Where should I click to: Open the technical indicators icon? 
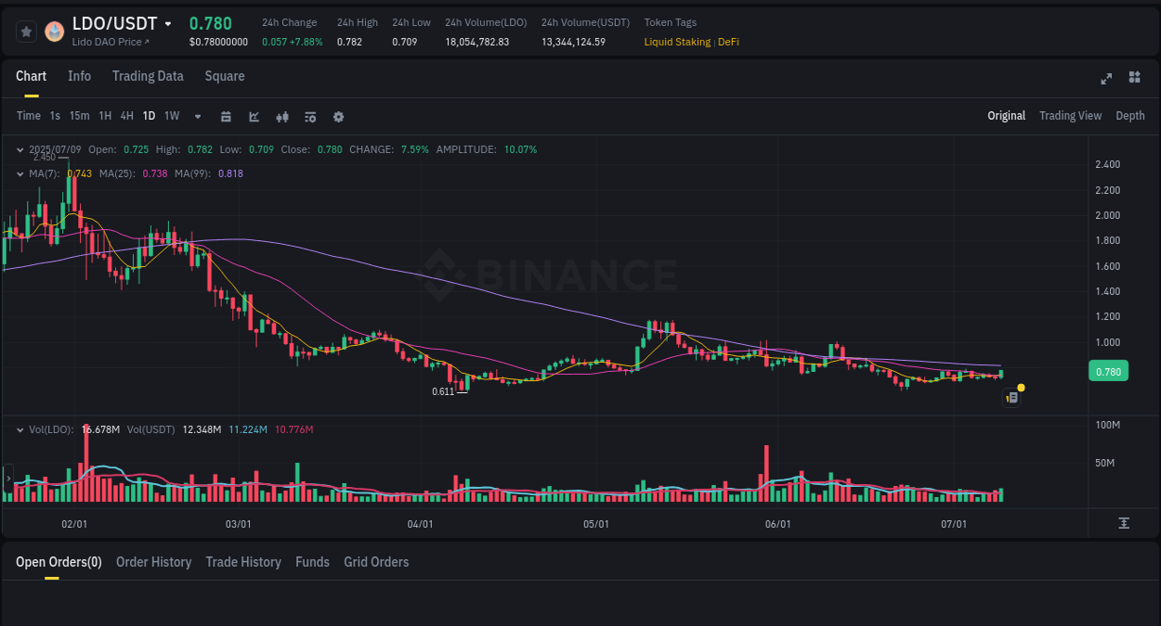point(309,116)
